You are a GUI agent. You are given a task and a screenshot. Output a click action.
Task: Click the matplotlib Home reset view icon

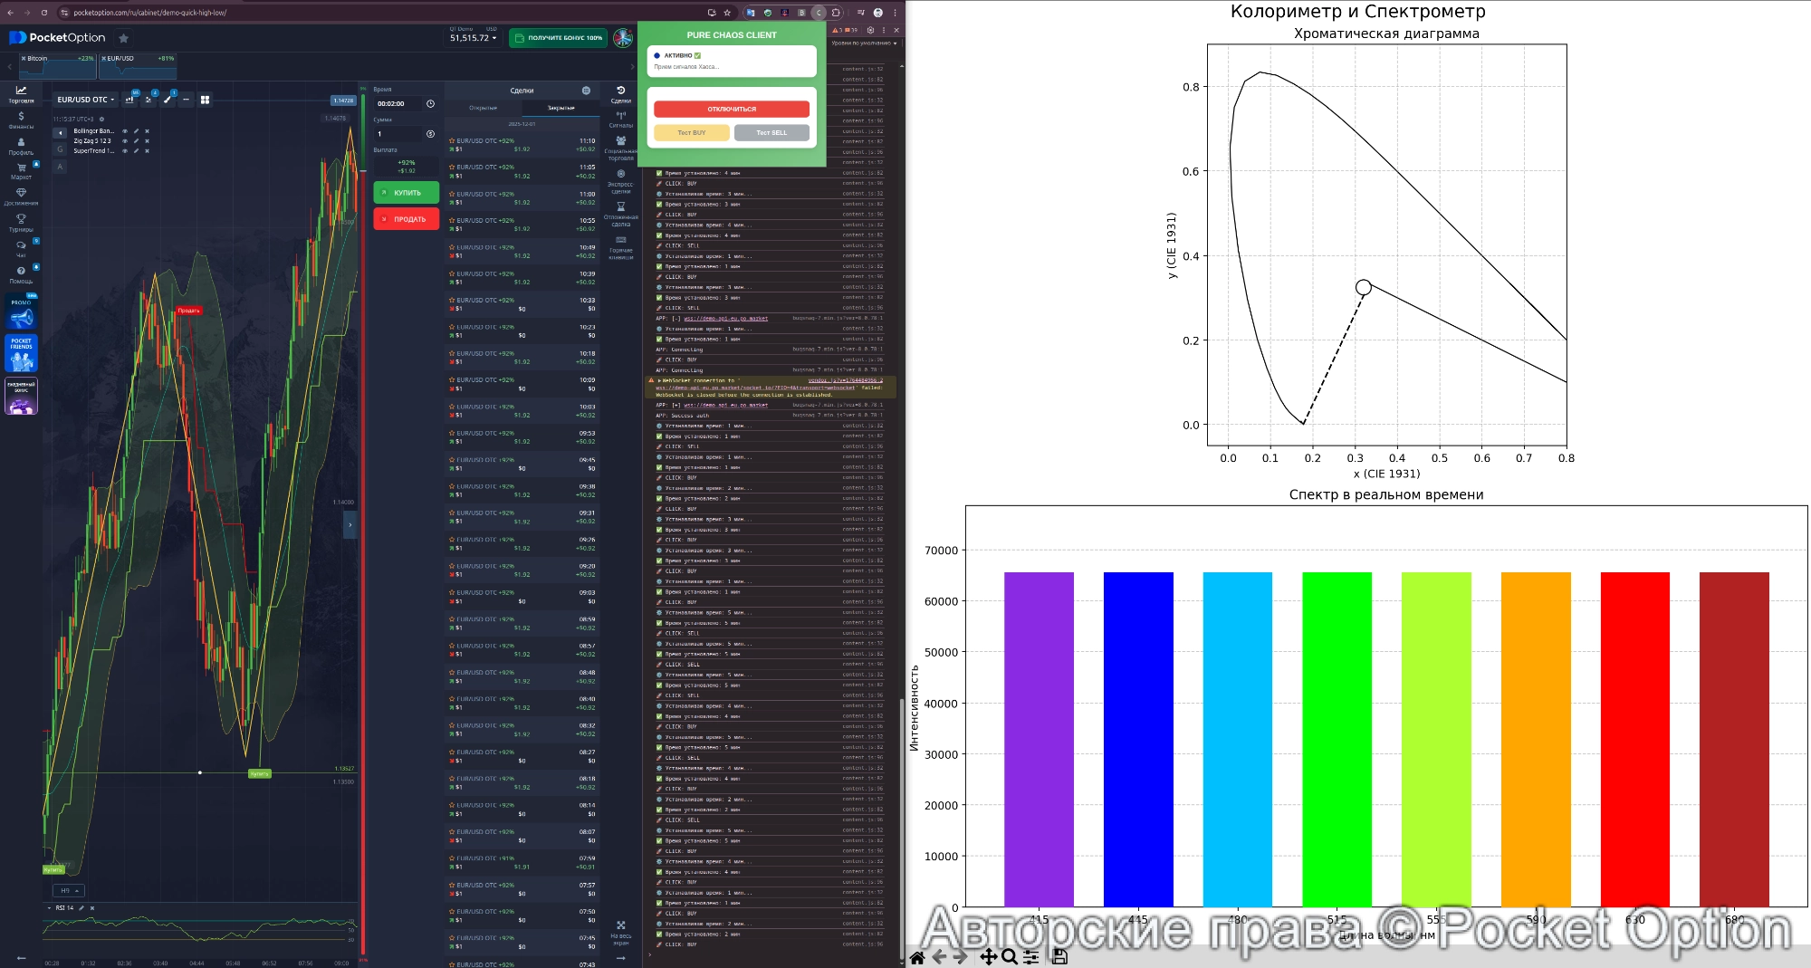tap(917, 957)
